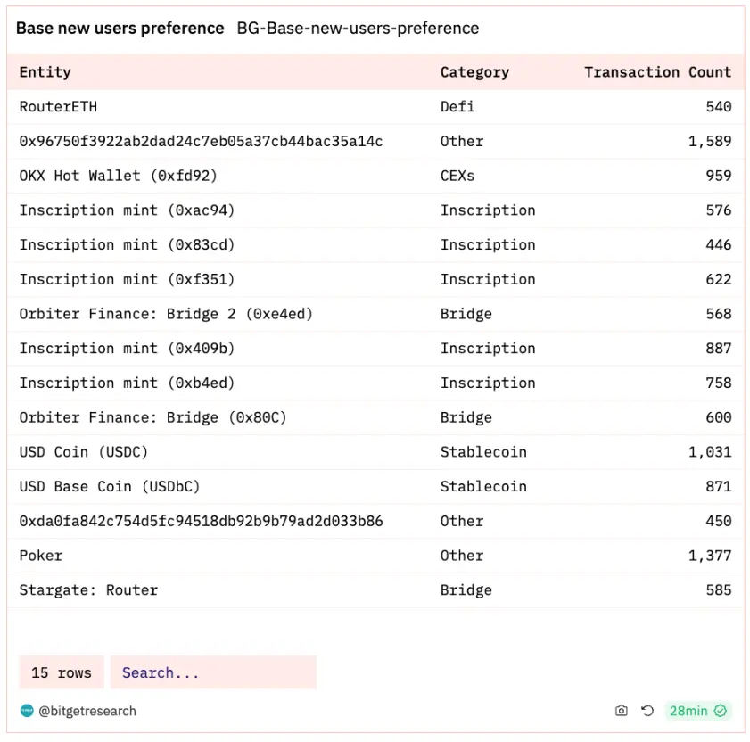The image size is (750, 742).
Task: Click the Search input field
Action: 213,672
